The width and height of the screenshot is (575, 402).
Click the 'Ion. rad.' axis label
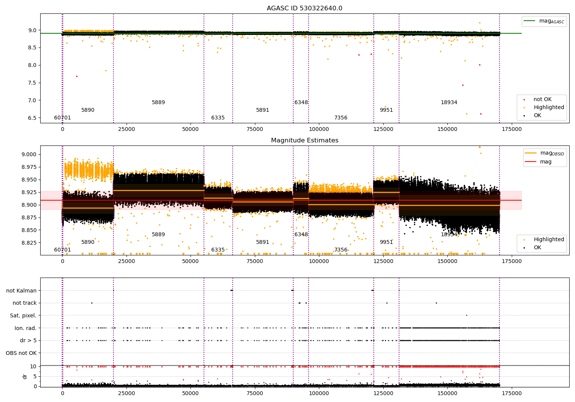[x=26, y=328]
